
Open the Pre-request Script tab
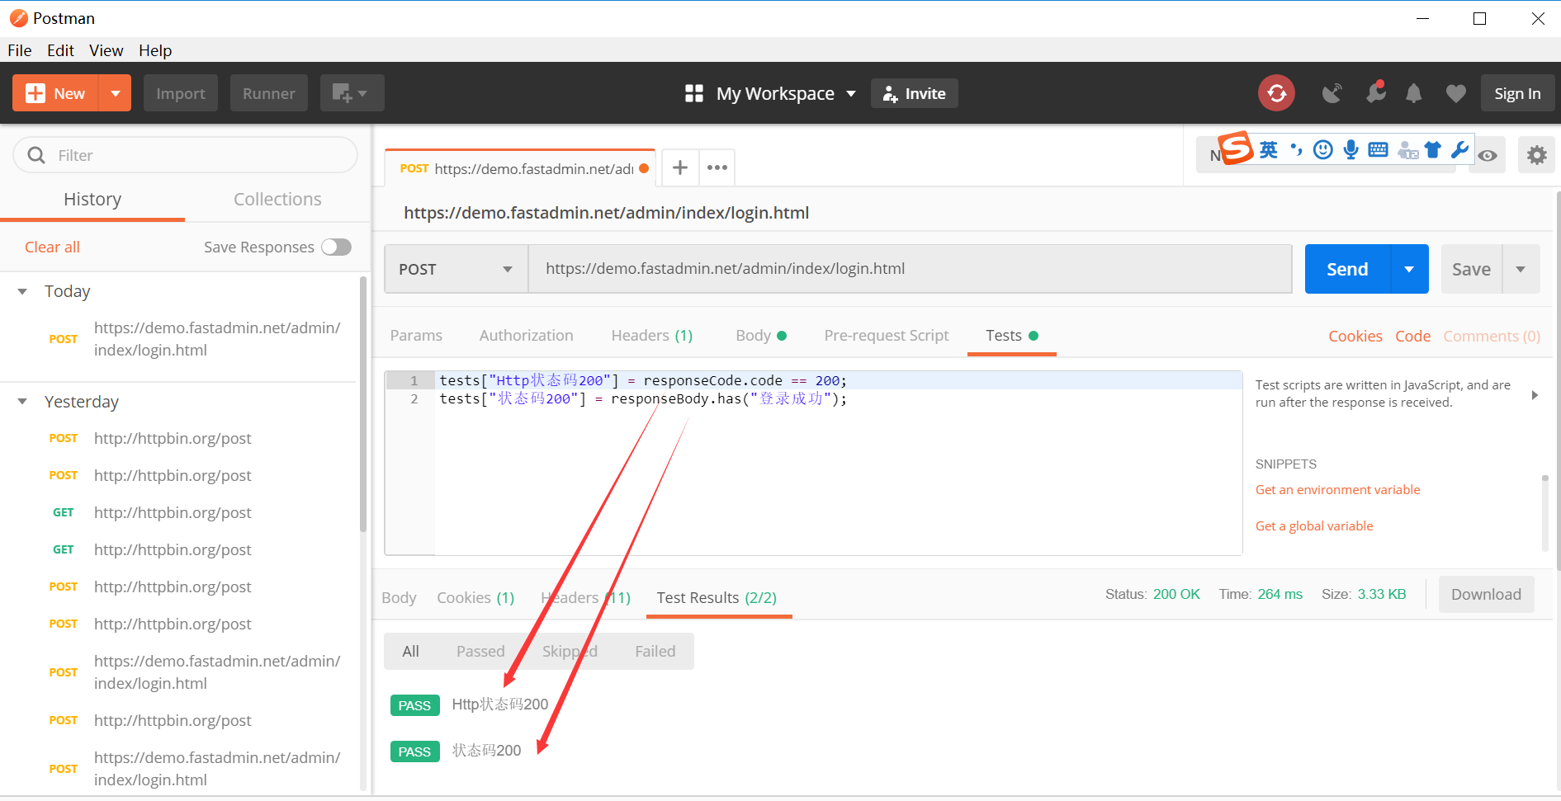(x=886, y=336)
